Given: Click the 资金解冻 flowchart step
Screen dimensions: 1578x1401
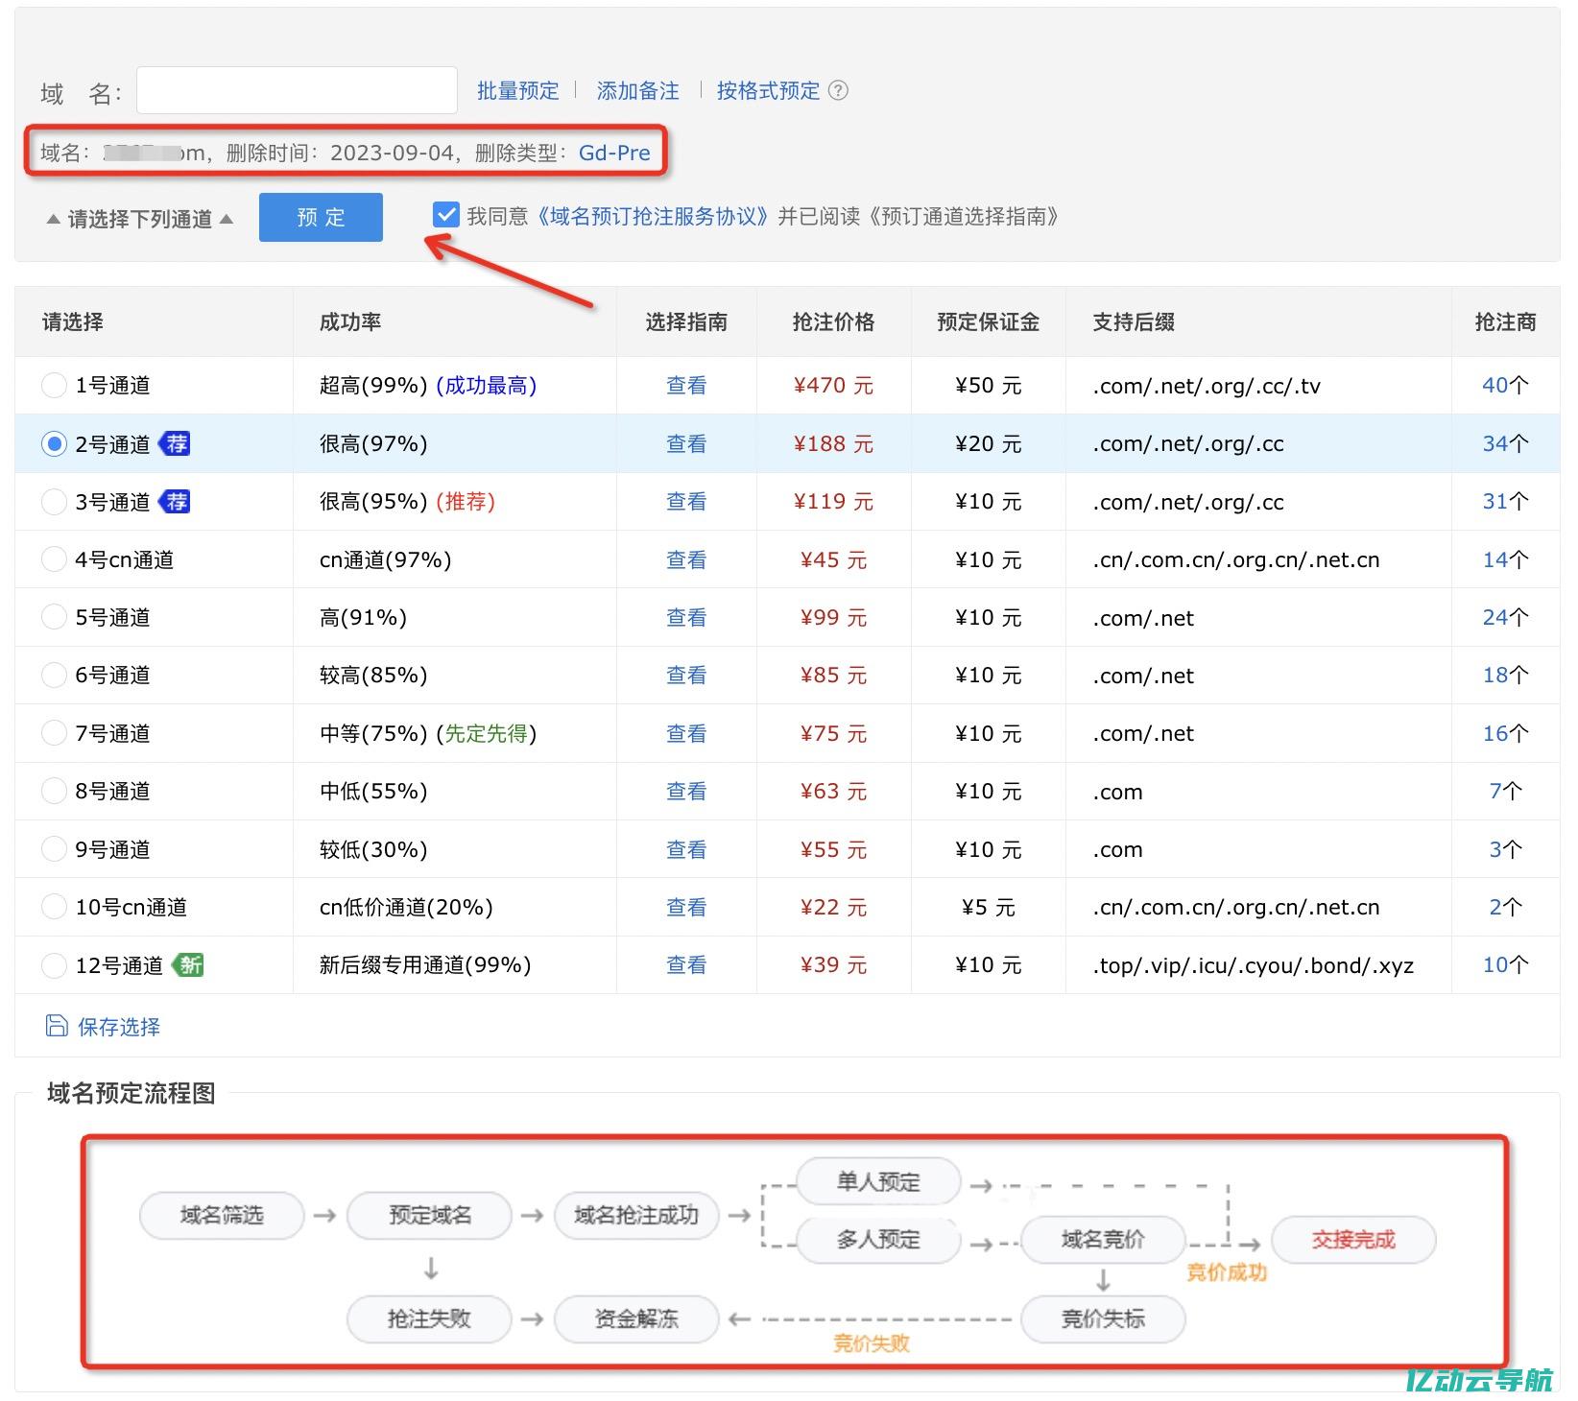Looking at the screenshot, I should click(636, 1318).
